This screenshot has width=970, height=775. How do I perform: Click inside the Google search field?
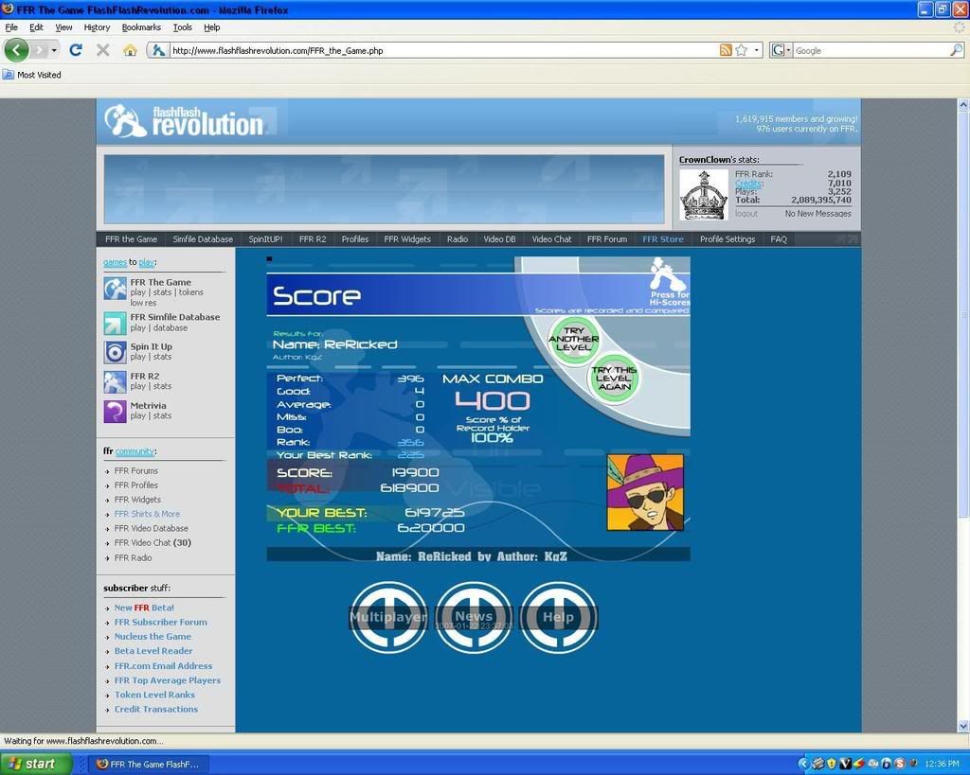(870, 50)
